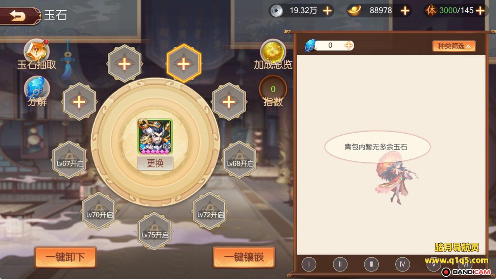Add blue jade crystals with the plus icon

coord(349,45)
